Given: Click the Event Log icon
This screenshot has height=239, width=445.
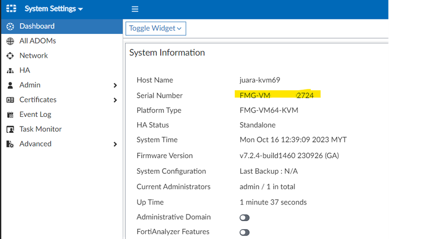Looking at the screenshot, I should (10, 115).
